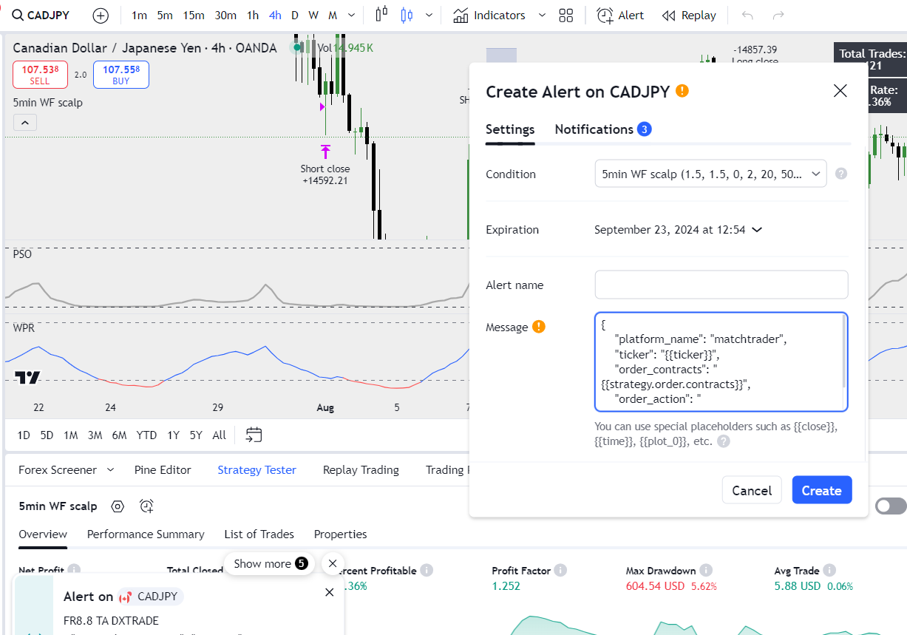Open layout setup grid icon
This screenshot has width=907, height=635.
[566, 16]
